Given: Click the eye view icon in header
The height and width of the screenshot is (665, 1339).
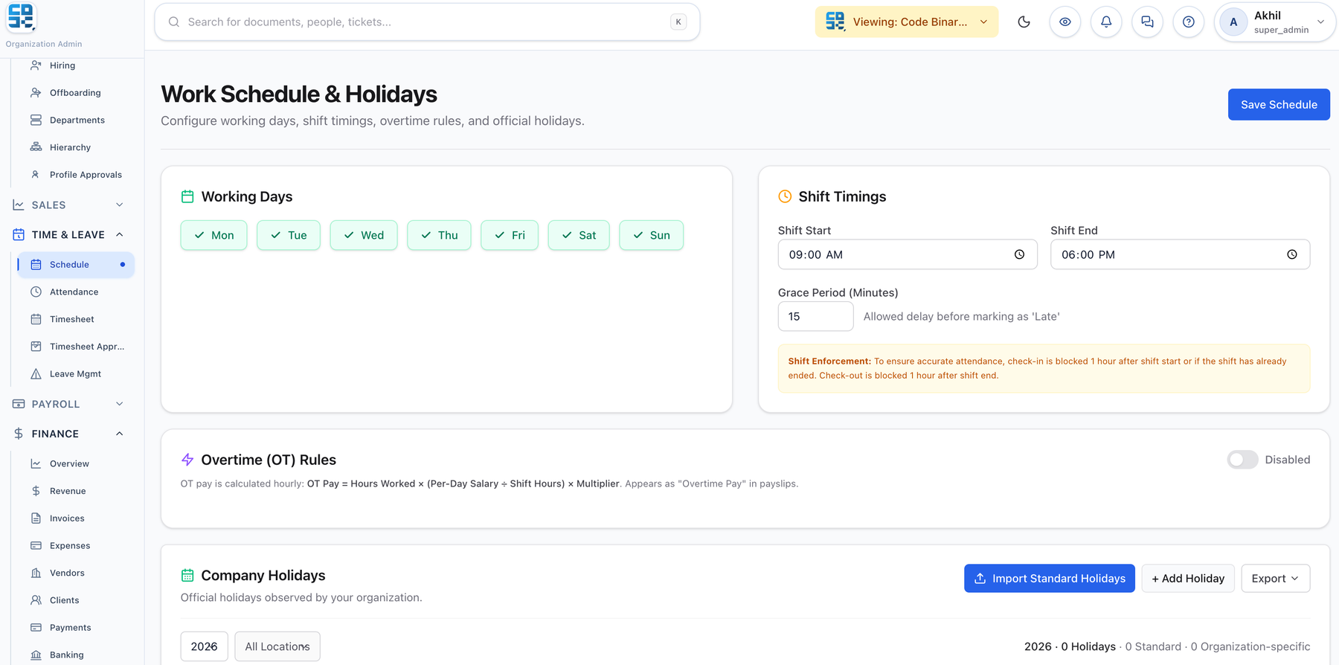Looking at the screenshot, I should pos(1065,22).
